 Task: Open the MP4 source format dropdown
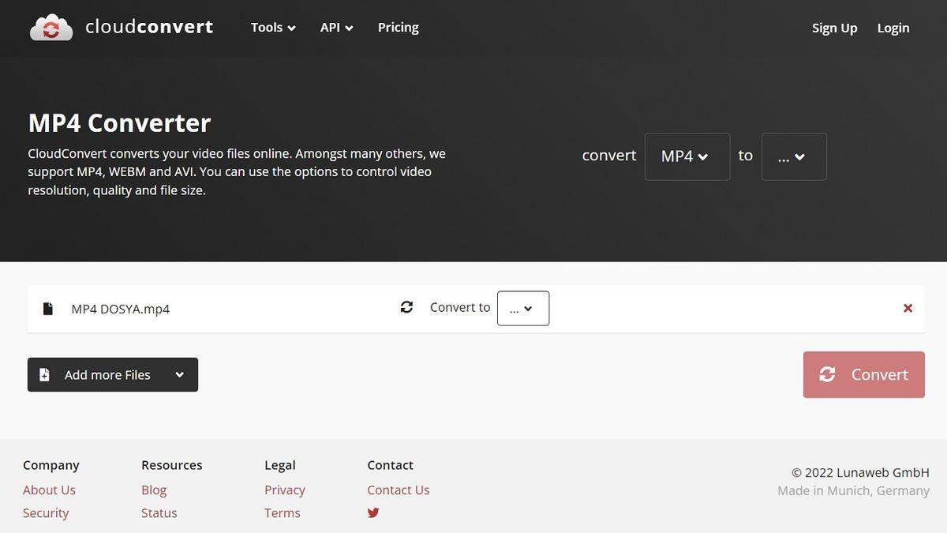687,156
